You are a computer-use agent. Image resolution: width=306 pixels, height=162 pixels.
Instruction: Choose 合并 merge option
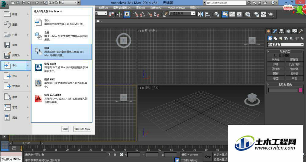point(62,36)
